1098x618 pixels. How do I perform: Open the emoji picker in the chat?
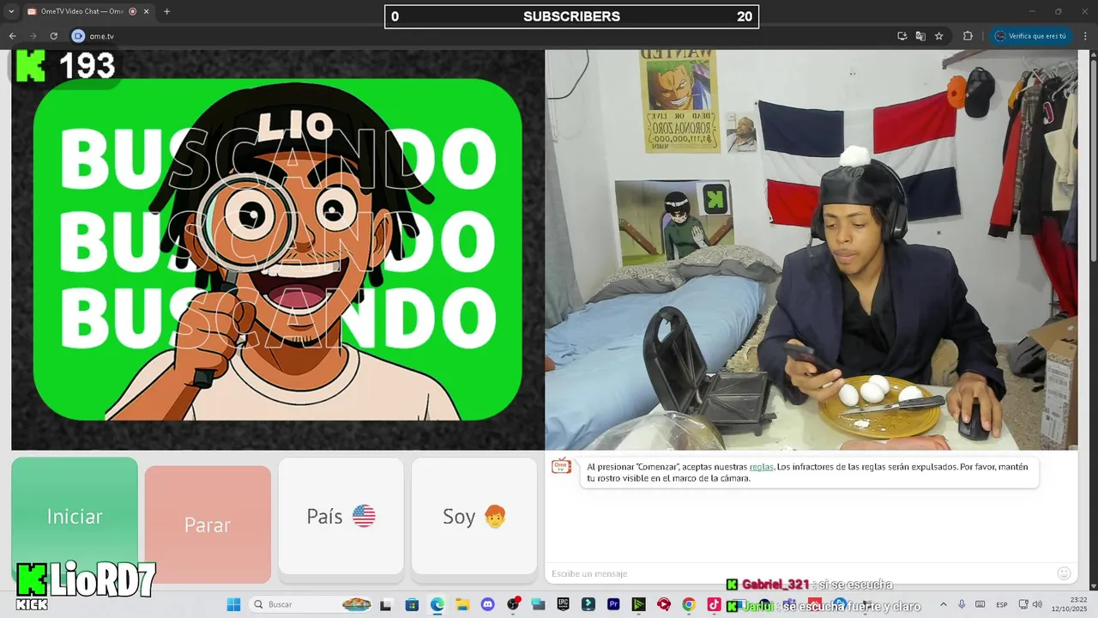tap(1064, 573)
